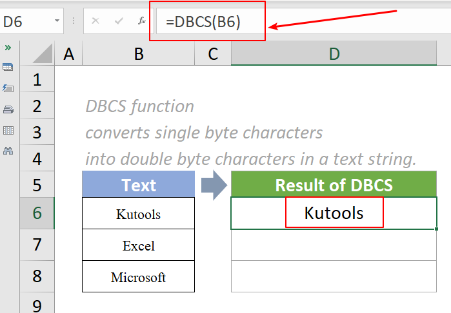The image size is (451, 313).
Task: Open the Name Manager pane icon
Action: tap(8, 109)
